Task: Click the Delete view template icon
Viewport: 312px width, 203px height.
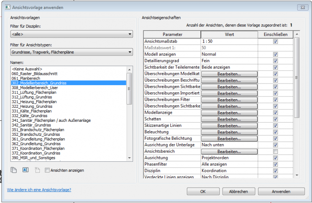Action: tap(37, 170)
